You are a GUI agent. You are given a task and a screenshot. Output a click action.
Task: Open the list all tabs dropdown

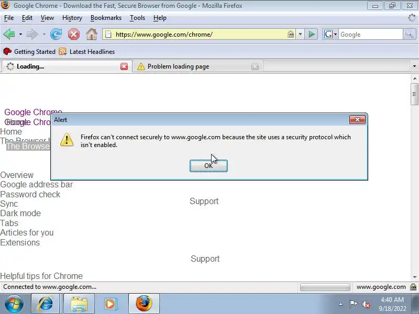(414, 66)
